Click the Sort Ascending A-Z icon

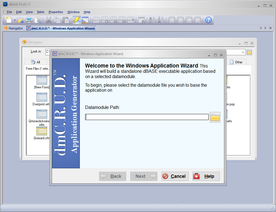click(152, 20)
